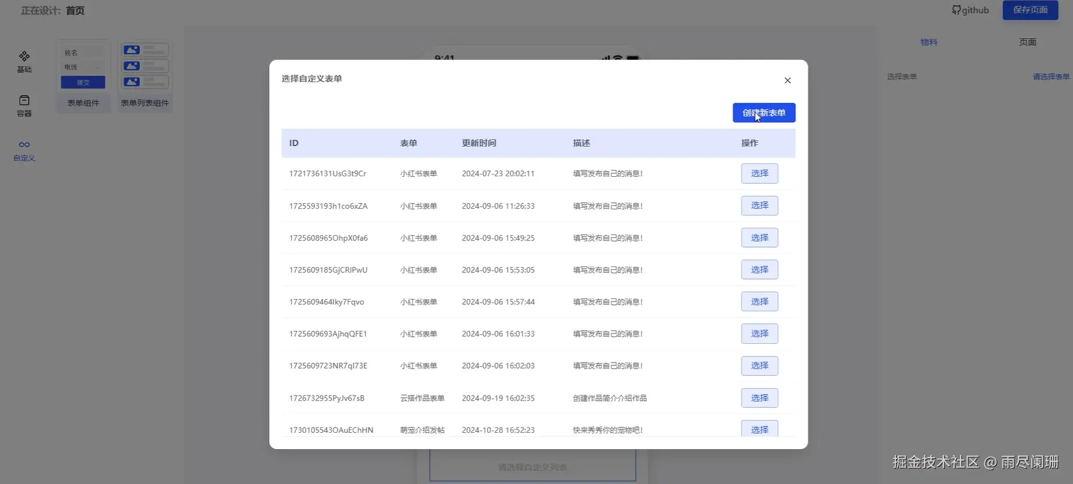The width and height of the screenshot is (1073, 484).
Task: Click description 快来秀秀你的宠物吧!
Action: click(x=608, y=430)
